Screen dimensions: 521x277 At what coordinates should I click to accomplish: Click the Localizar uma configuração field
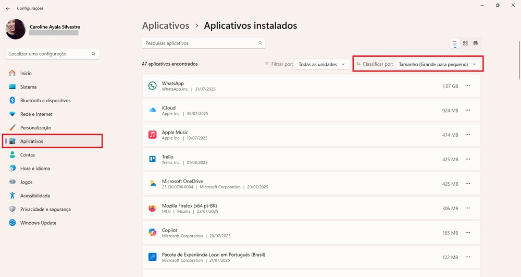pyautogui.click(x=53, y=54)
